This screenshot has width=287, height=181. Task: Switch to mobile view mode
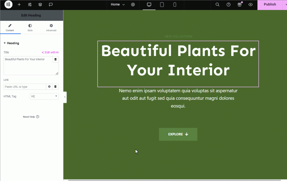[174, 5]
